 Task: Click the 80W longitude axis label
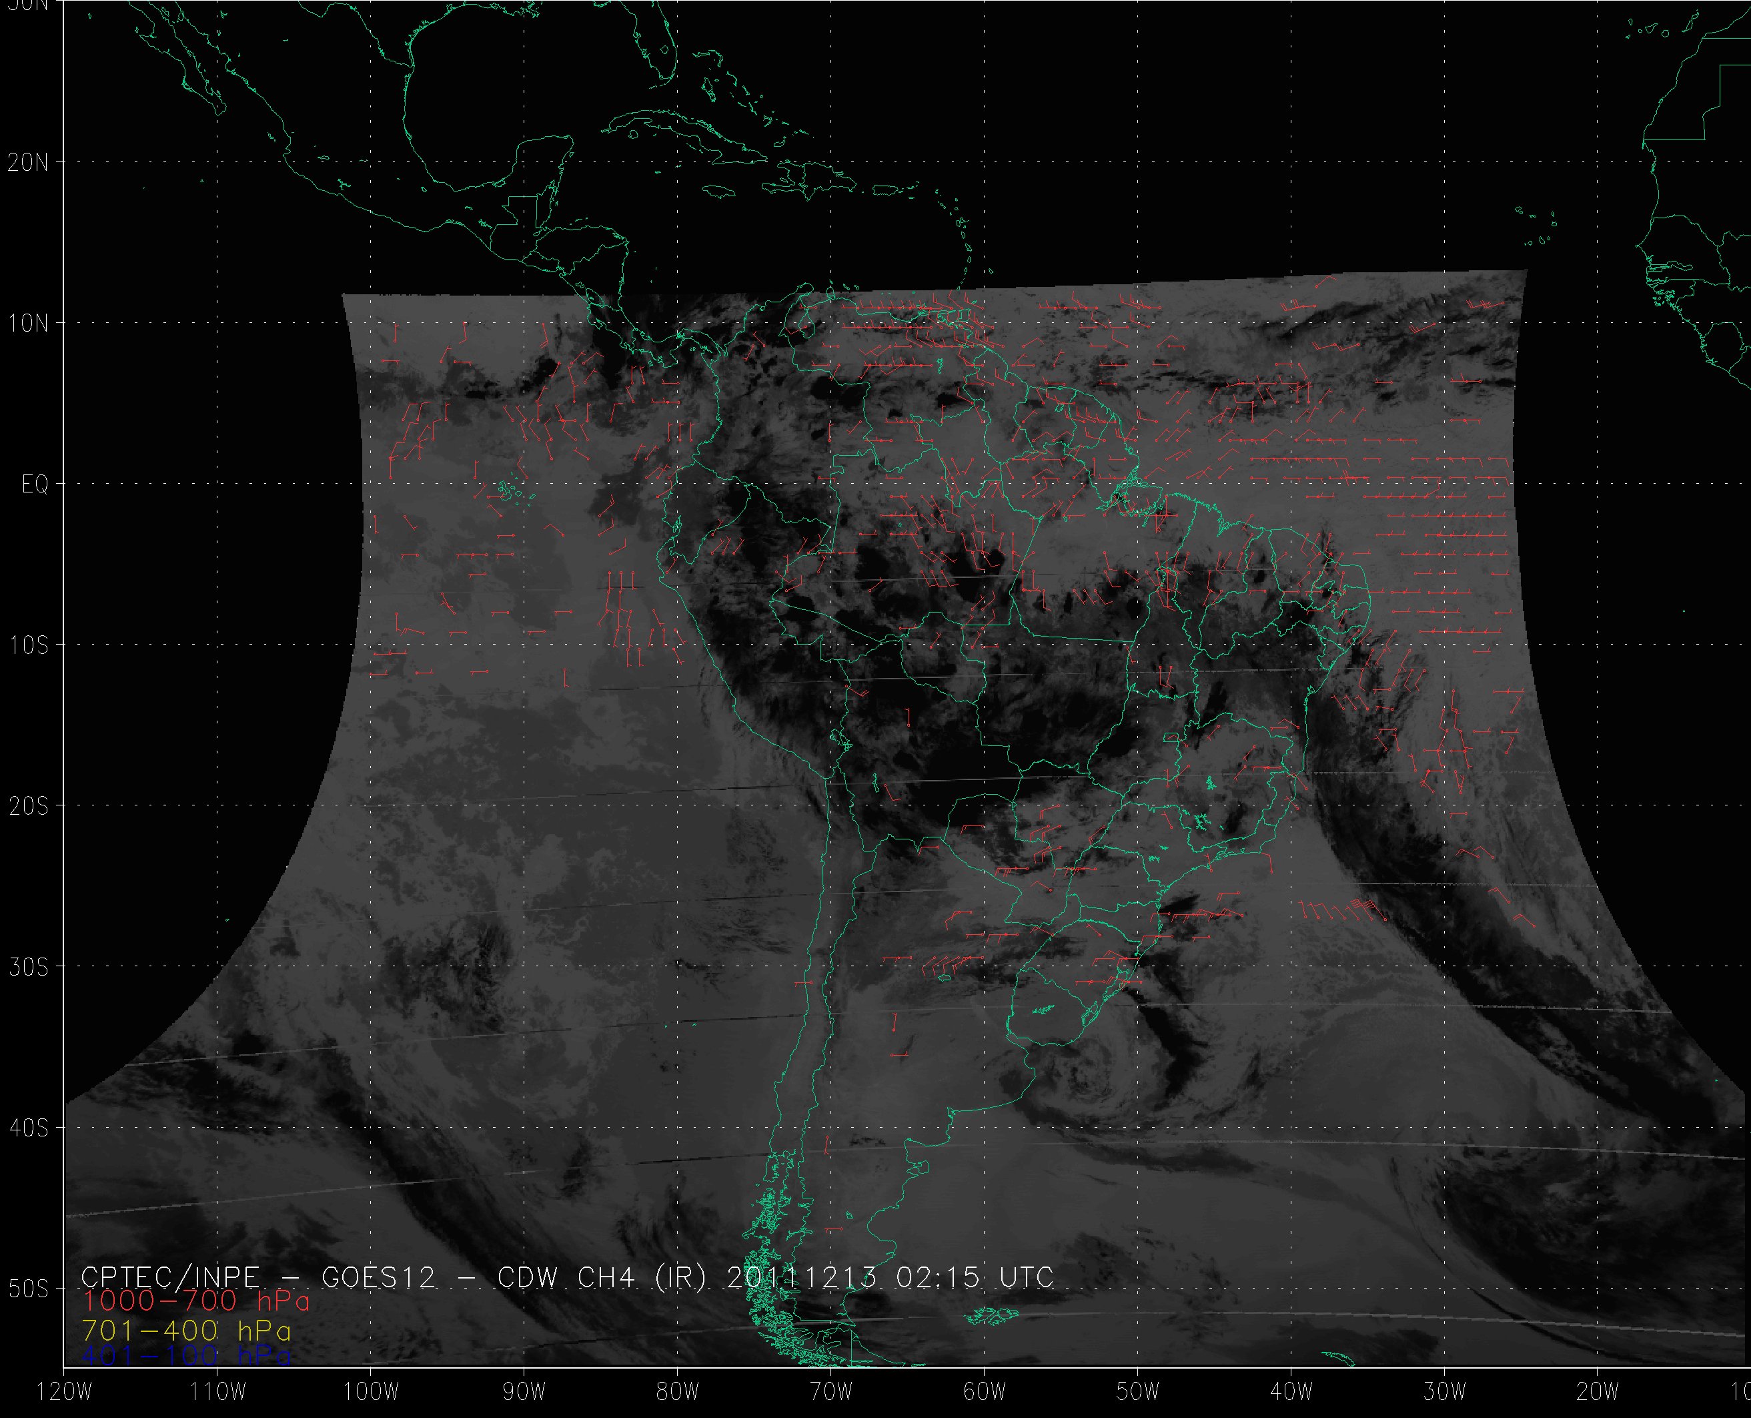pos(678,1393)
